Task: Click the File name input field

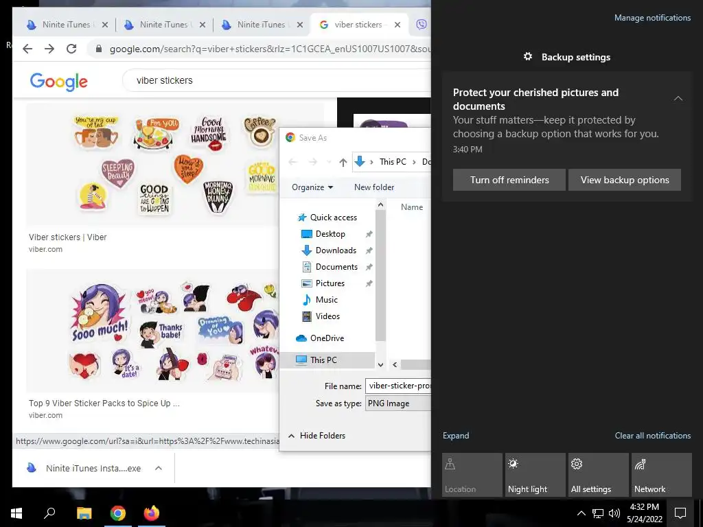Action: click(398, 386)
